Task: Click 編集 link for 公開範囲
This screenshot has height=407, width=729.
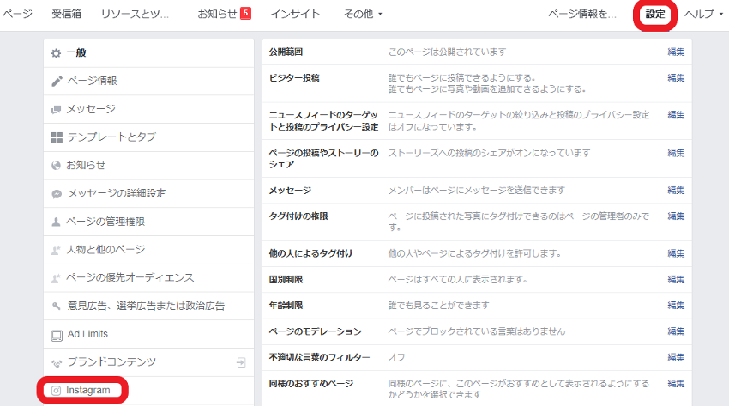Action: click(676, 52)
